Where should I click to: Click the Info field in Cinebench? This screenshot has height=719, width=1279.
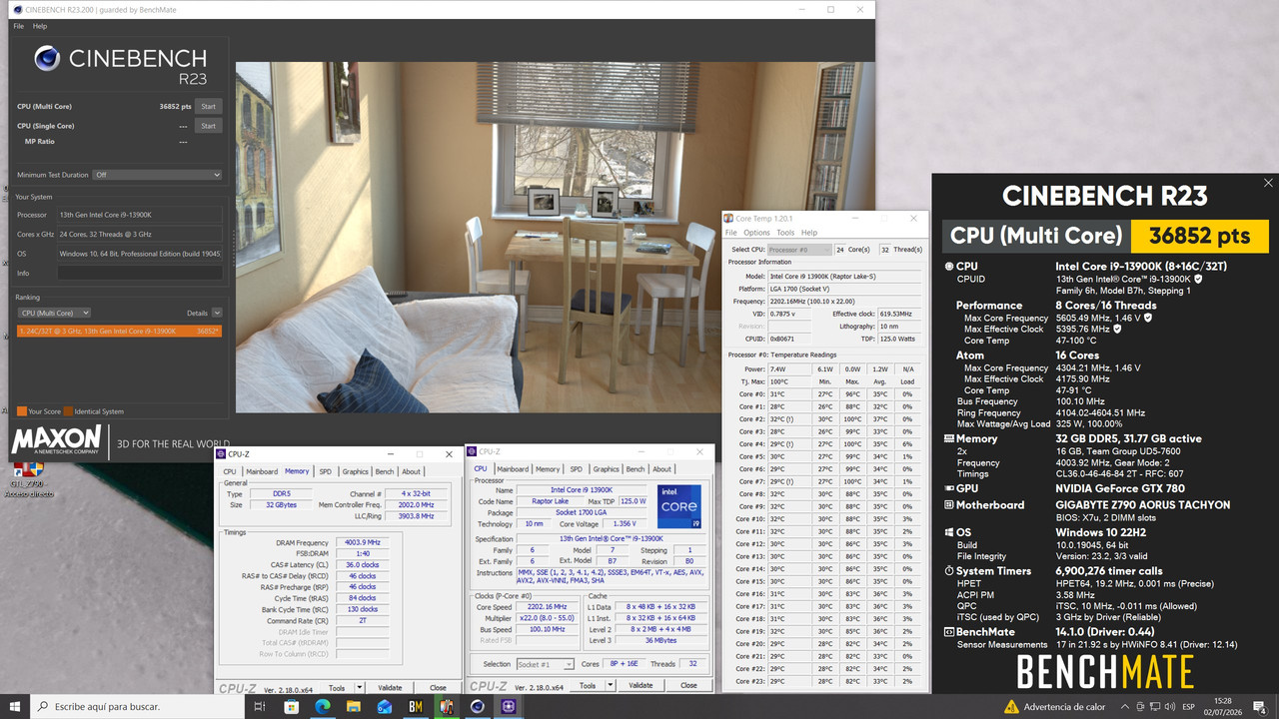[x=139, y=272]
